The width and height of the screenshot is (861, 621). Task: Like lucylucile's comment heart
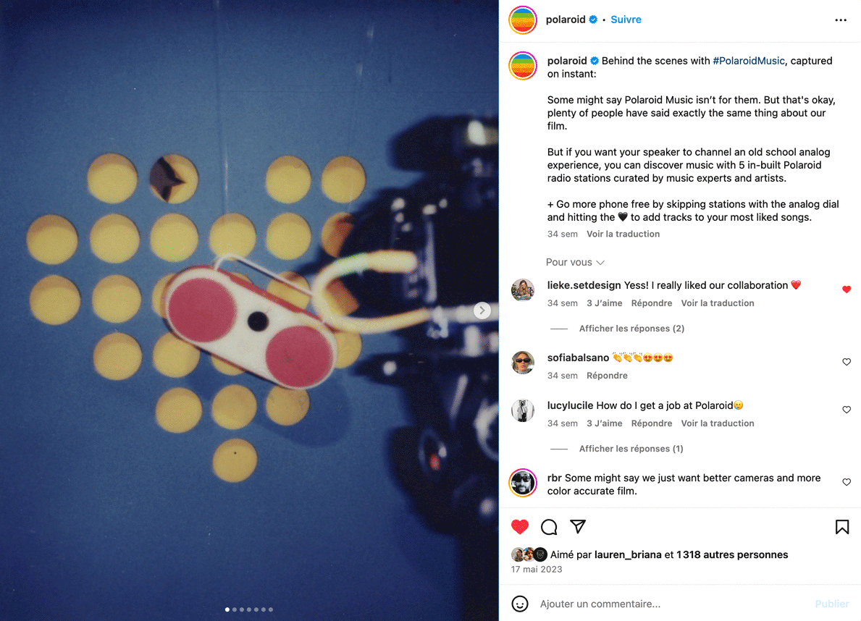[847, 410]
